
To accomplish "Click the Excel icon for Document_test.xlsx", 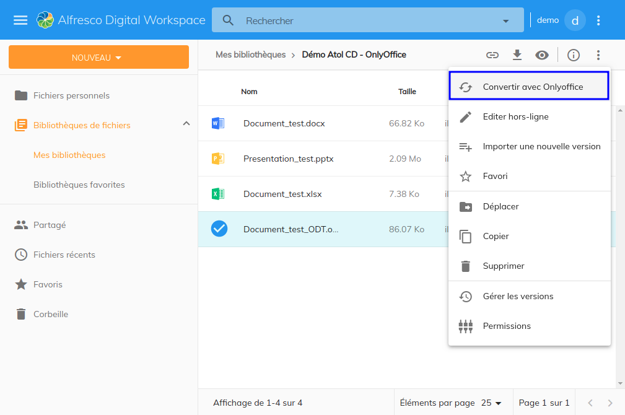I will pyautogui.click(x=218, y=194).
